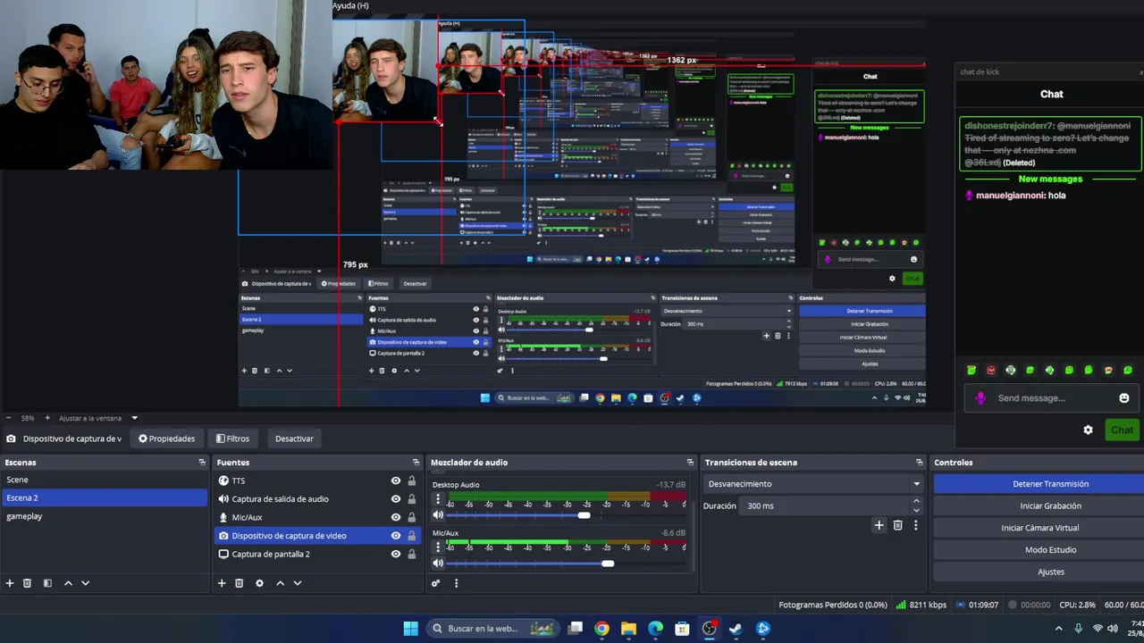Open scene filters icon in Escenas toolbar
This screenshot has height=643, width=1144.
[47, 583]
